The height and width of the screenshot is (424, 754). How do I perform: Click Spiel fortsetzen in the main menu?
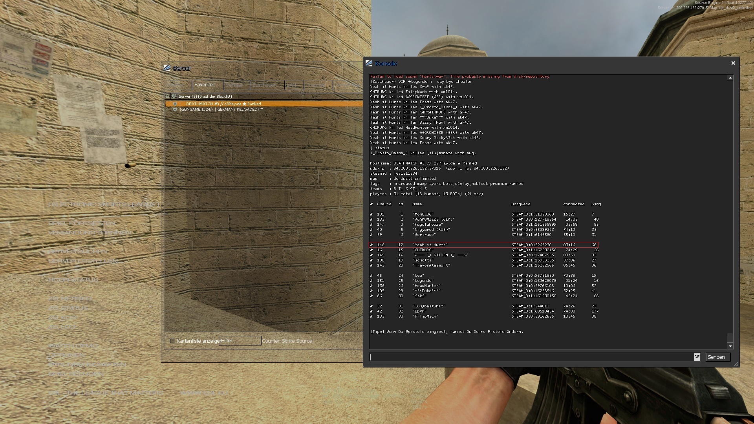pyautogui.click(x=82, y=223)
